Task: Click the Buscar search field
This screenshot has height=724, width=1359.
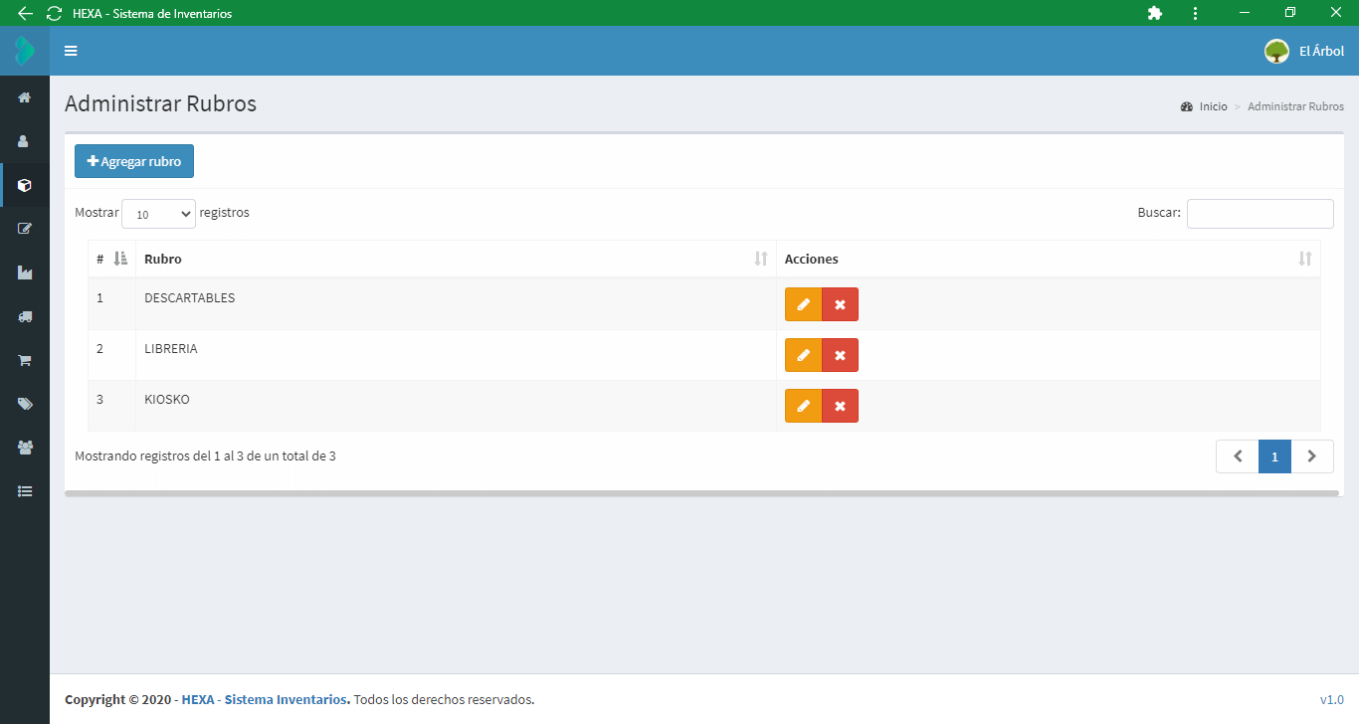Action: 1260,214
